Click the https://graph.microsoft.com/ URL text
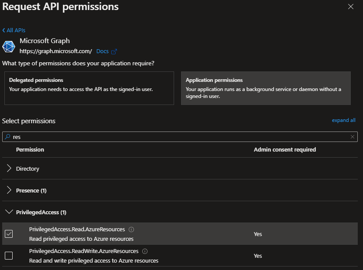This screenshot has height=270, width=363. pos(55,51)
